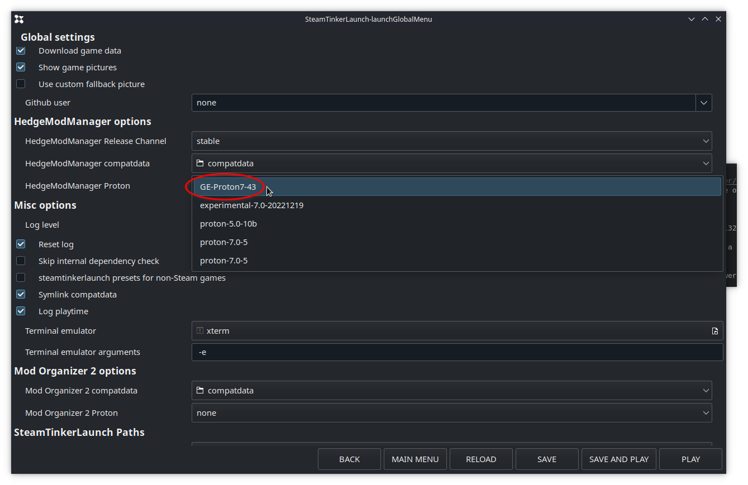Toggle Symlink compatdata checkbox

(x=21, y=295)
